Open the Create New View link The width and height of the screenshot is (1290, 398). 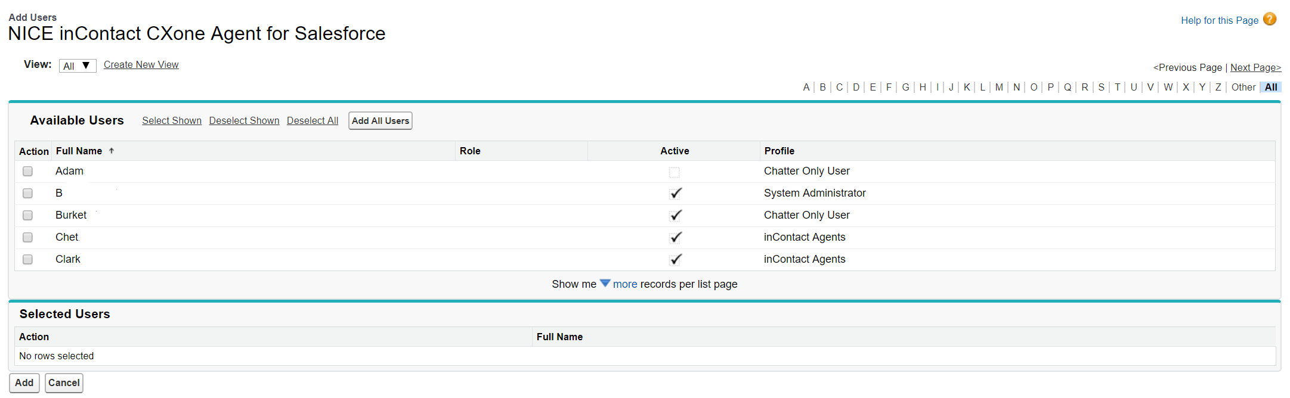141,64
